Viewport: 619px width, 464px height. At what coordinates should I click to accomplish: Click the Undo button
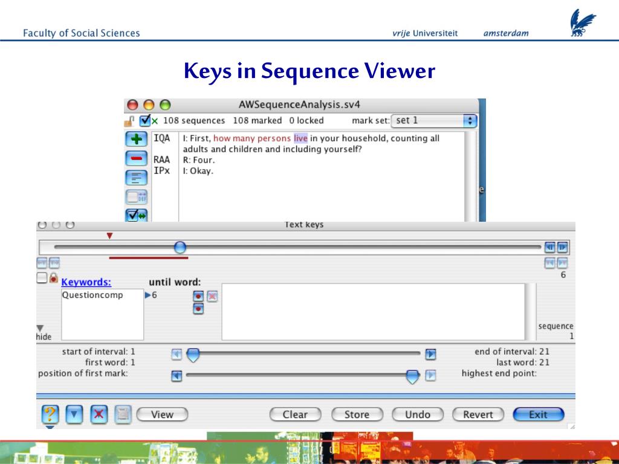(418, 414)
